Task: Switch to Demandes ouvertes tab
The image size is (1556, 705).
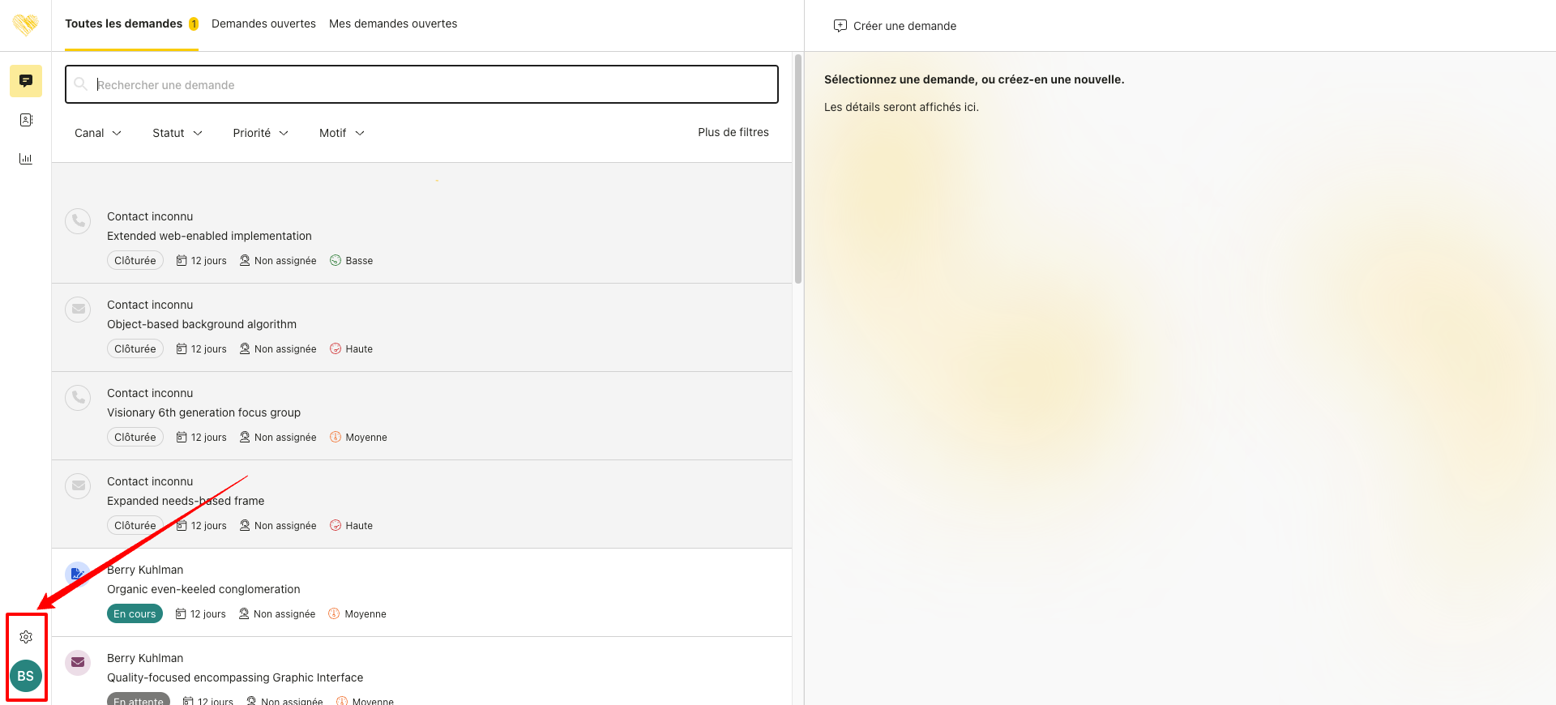Action: (263, 23)
